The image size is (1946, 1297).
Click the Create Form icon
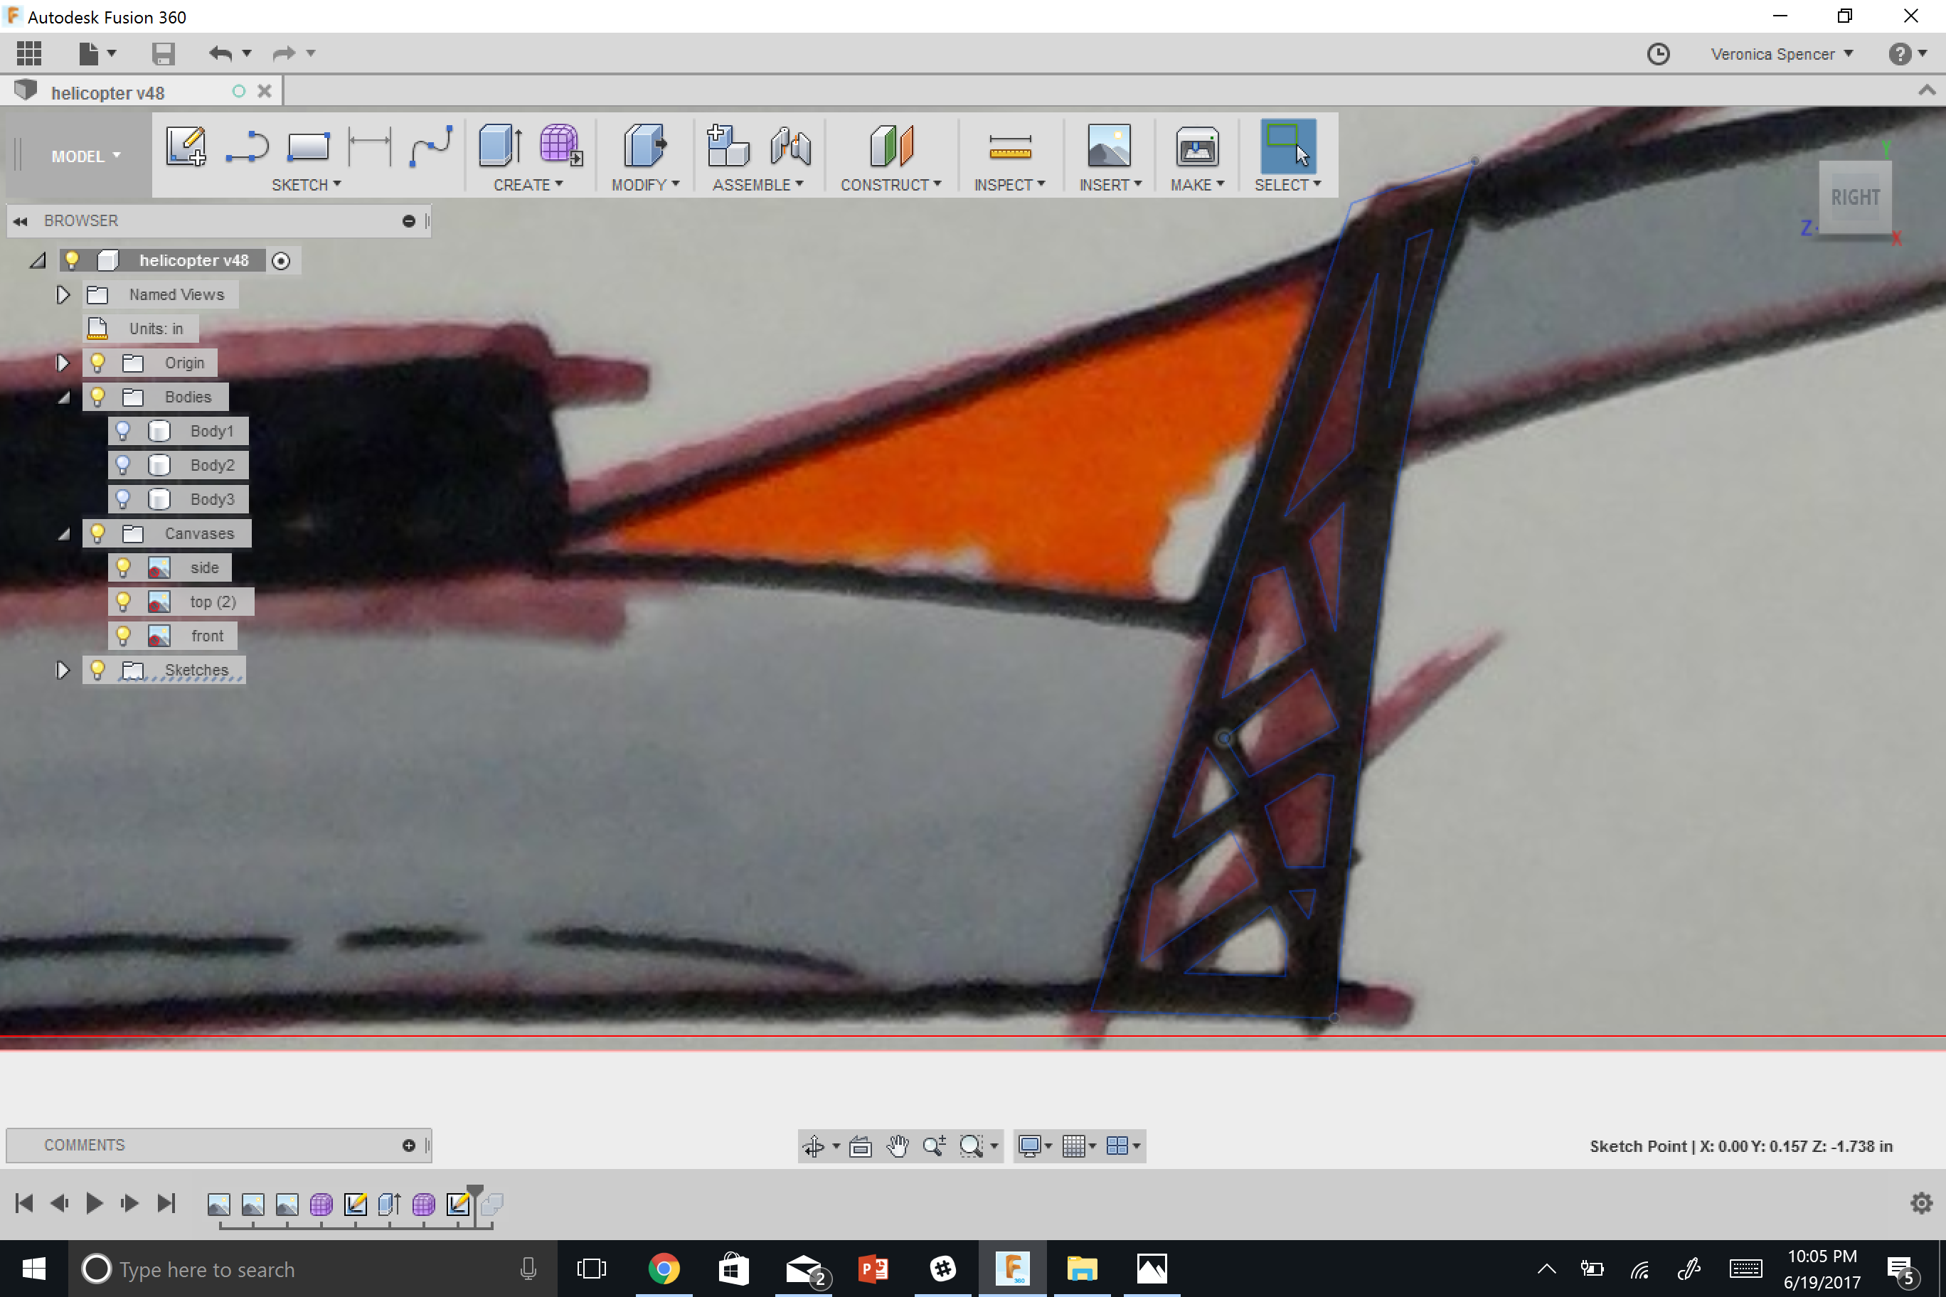(561, 146)
